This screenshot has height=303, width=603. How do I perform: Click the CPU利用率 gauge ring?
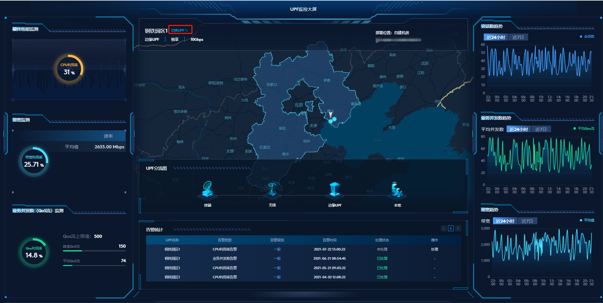coord(69,69)
